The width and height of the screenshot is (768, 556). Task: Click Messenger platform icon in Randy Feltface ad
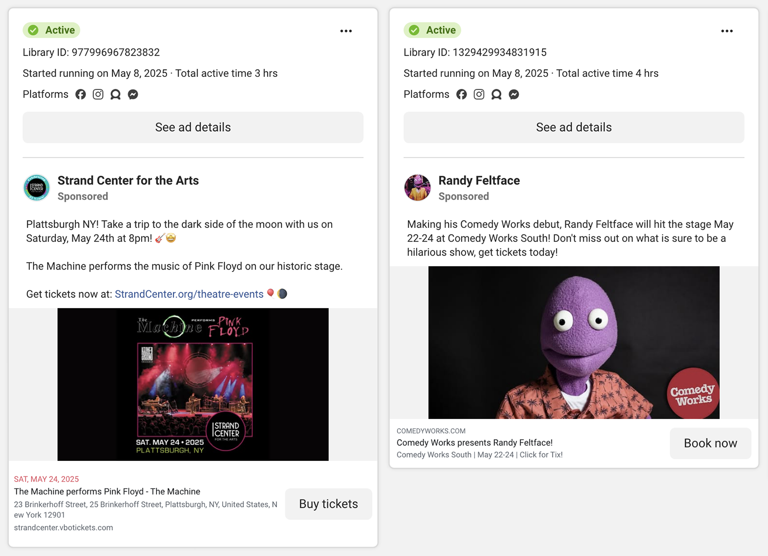click(x=514, y=94)
